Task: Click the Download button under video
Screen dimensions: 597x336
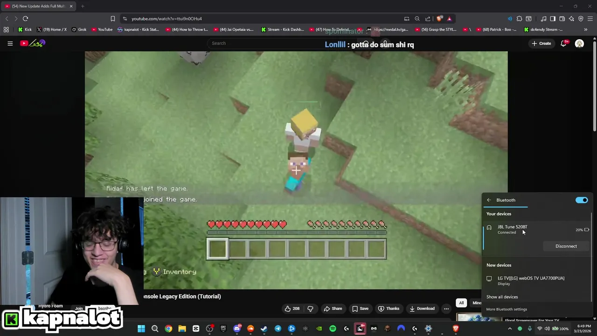Action: 422,308
